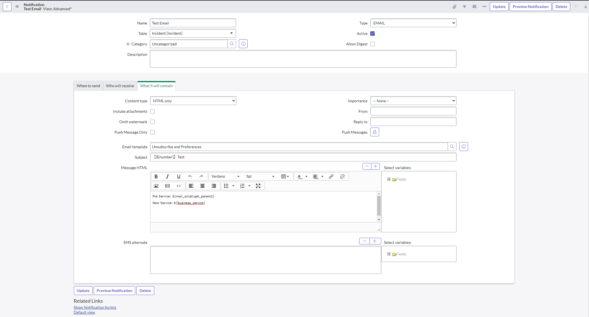The image size is (589, 317).
Task: Expand the Fields tree in Message HTML variables
Action: click(389, 179)
